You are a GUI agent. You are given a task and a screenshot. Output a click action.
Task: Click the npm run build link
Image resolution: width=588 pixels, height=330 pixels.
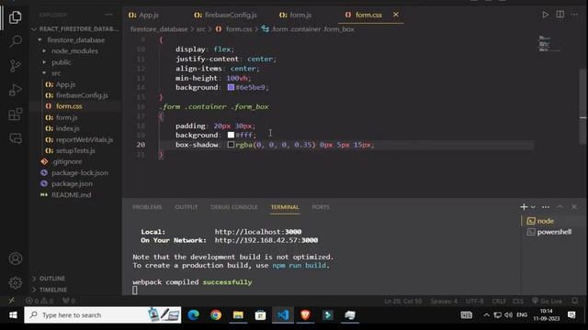[x=300, y=265]
